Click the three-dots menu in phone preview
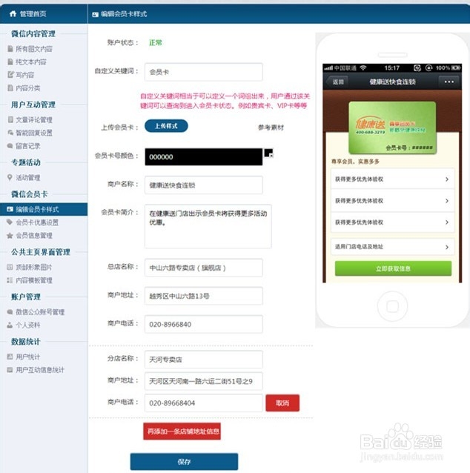 [449, 82]
